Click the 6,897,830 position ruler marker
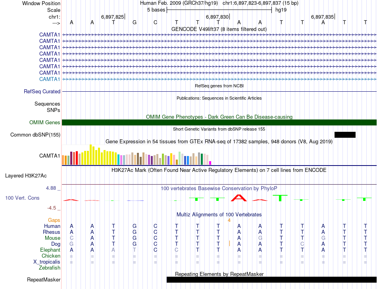Image resolution: width=377 pixels, height=289 pixels. (217, 17)
